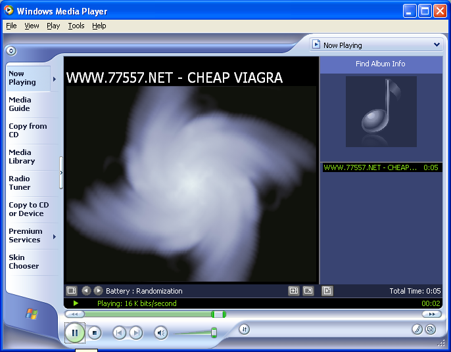Skip to previous track button

tap(119, 333)
